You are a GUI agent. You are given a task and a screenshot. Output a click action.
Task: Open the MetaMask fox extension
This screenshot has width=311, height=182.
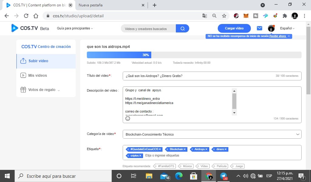pos(246,16)
